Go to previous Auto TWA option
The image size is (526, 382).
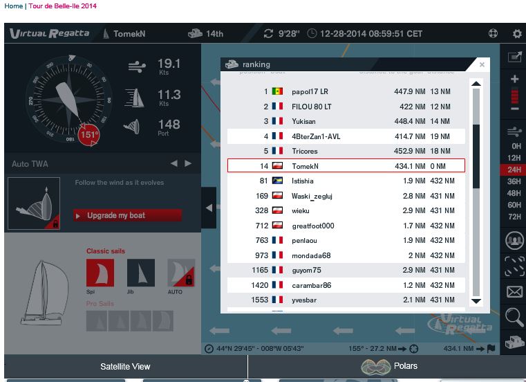[174, 163]
